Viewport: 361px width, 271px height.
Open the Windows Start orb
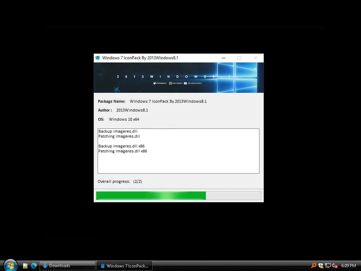(x=10, y=265)
